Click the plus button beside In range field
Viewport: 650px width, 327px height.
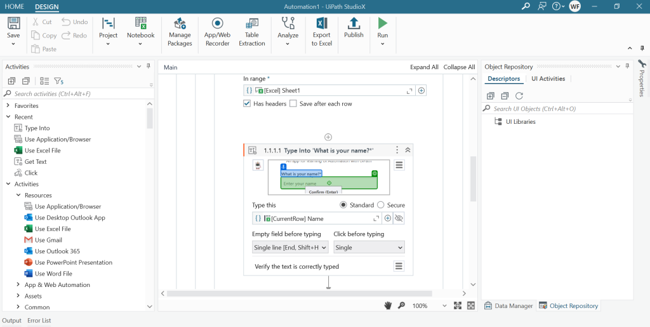(x=421, y=90)
